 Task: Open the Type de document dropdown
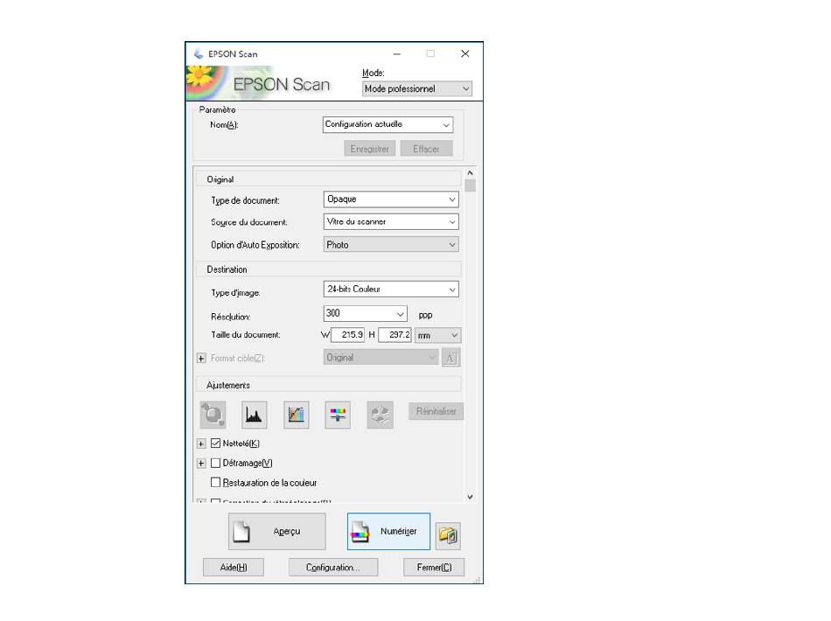click(x=390, y=199)
